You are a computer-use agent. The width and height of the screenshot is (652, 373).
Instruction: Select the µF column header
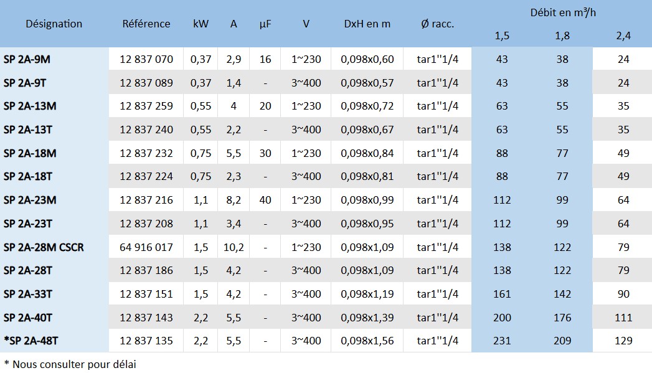265,24
